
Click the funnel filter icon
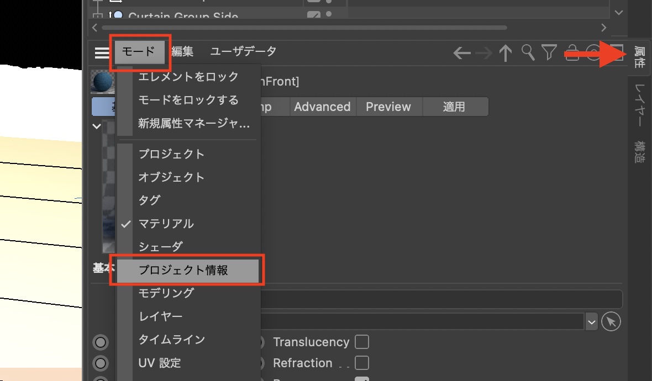(548, 52)
